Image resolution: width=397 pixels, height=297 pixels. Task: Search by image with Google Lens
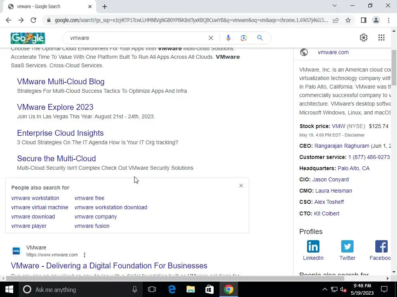[243, 38]
